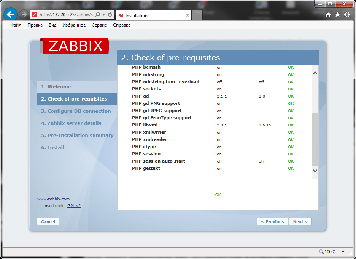Open the Tools gear icon
This screenshot has width=356, height=259.
[x=347, y=15]
